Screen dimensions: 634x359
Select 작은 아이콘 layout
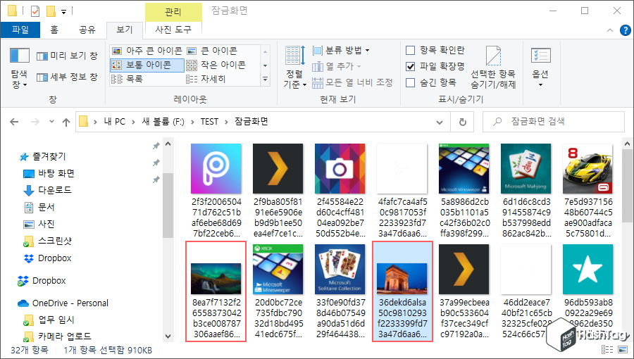(216, 65)
